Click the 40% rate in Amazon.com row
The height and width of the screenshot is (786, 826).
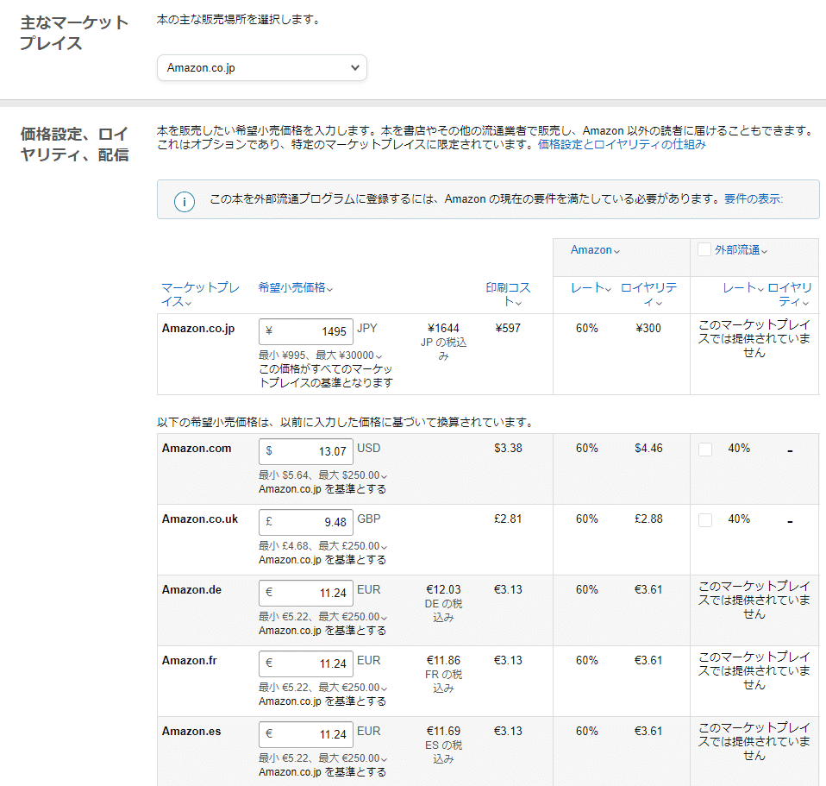tap(739, 448)
